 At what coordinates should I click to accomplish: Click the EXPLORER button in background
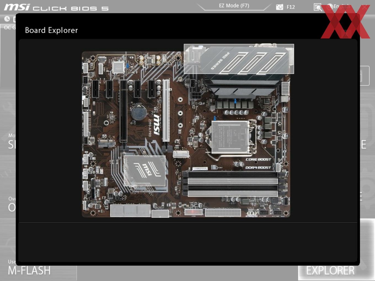pyautogui.click(x=330, y=271)
